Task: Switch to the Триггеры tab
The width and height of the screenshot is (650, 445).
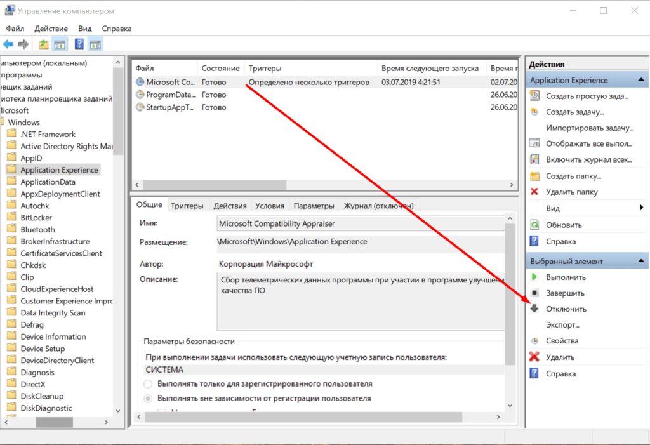Action: point(187,206)
